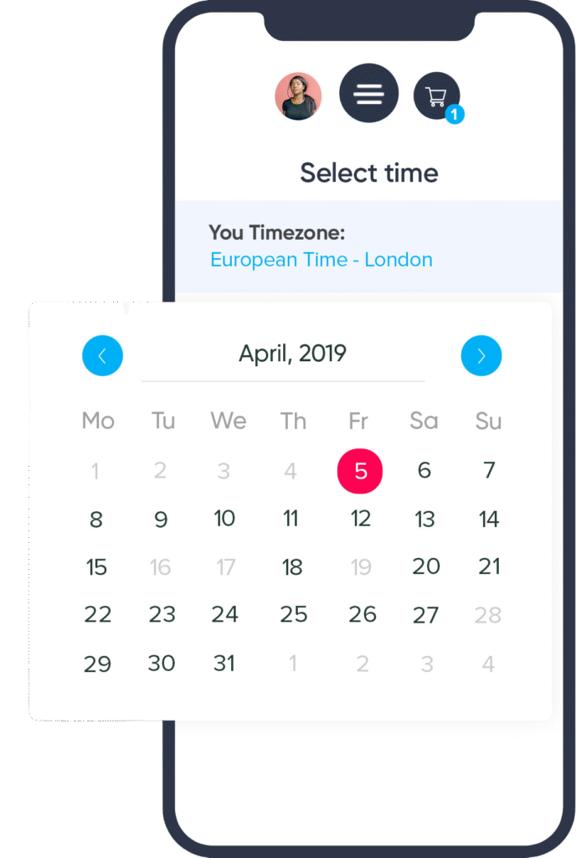
Task: Select date 21 under Sunday
Action: coord(489,567)
